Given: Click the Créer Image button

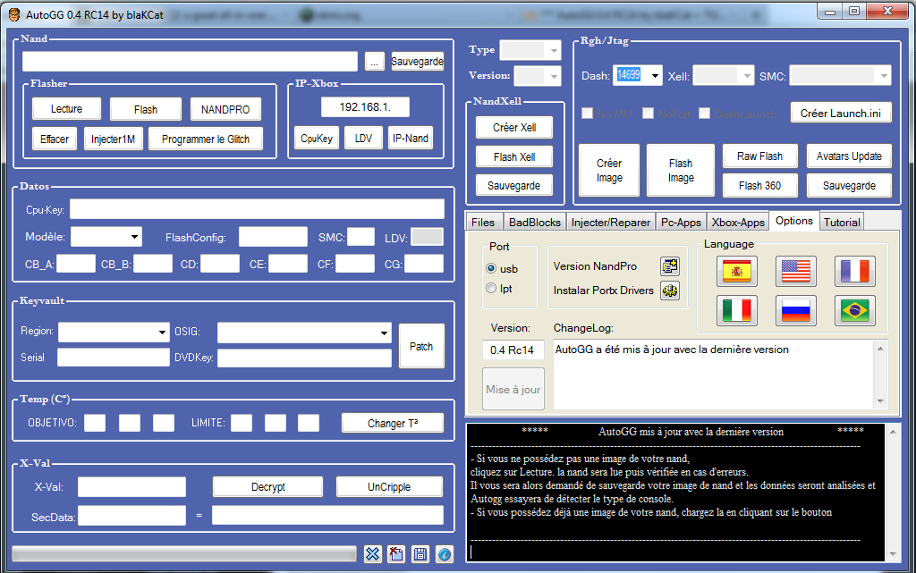Looking at the screenshot, I should (x=608, y=171).
